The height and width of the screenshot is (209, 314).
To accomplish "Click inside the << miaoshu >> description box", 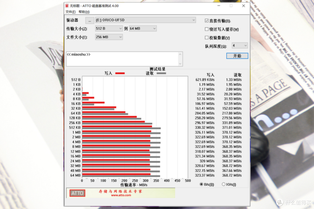I will [122, 59].
